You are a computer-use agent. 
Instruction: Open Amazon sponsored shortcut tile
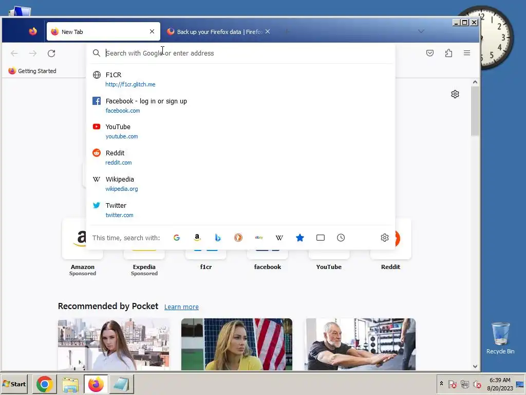point(83,247)
